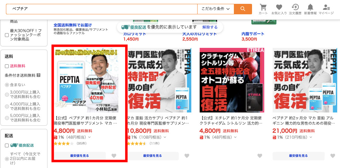Check the 優良配送 delivery filter
The image size is (340, 168).
pyautogui.click(x=7, y=145)
